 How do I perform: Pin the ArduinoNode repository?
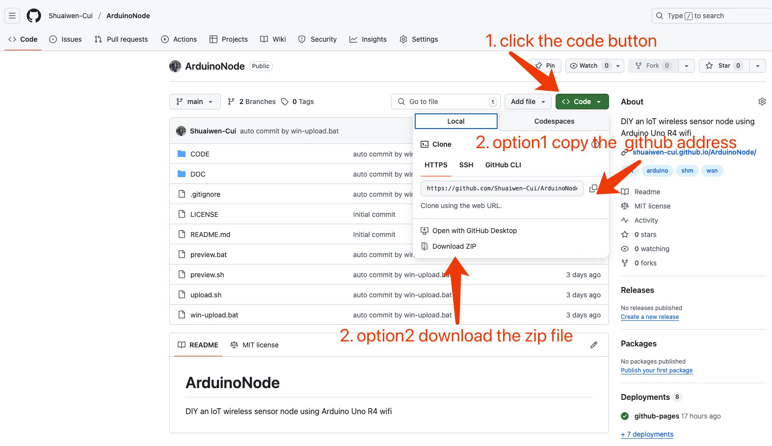546,66
